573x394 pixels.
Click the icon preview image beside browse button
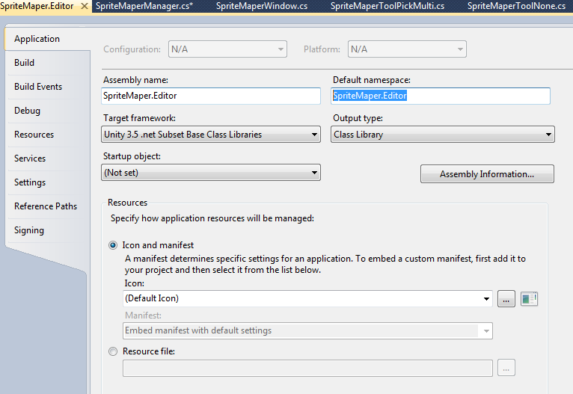(530, 299)
